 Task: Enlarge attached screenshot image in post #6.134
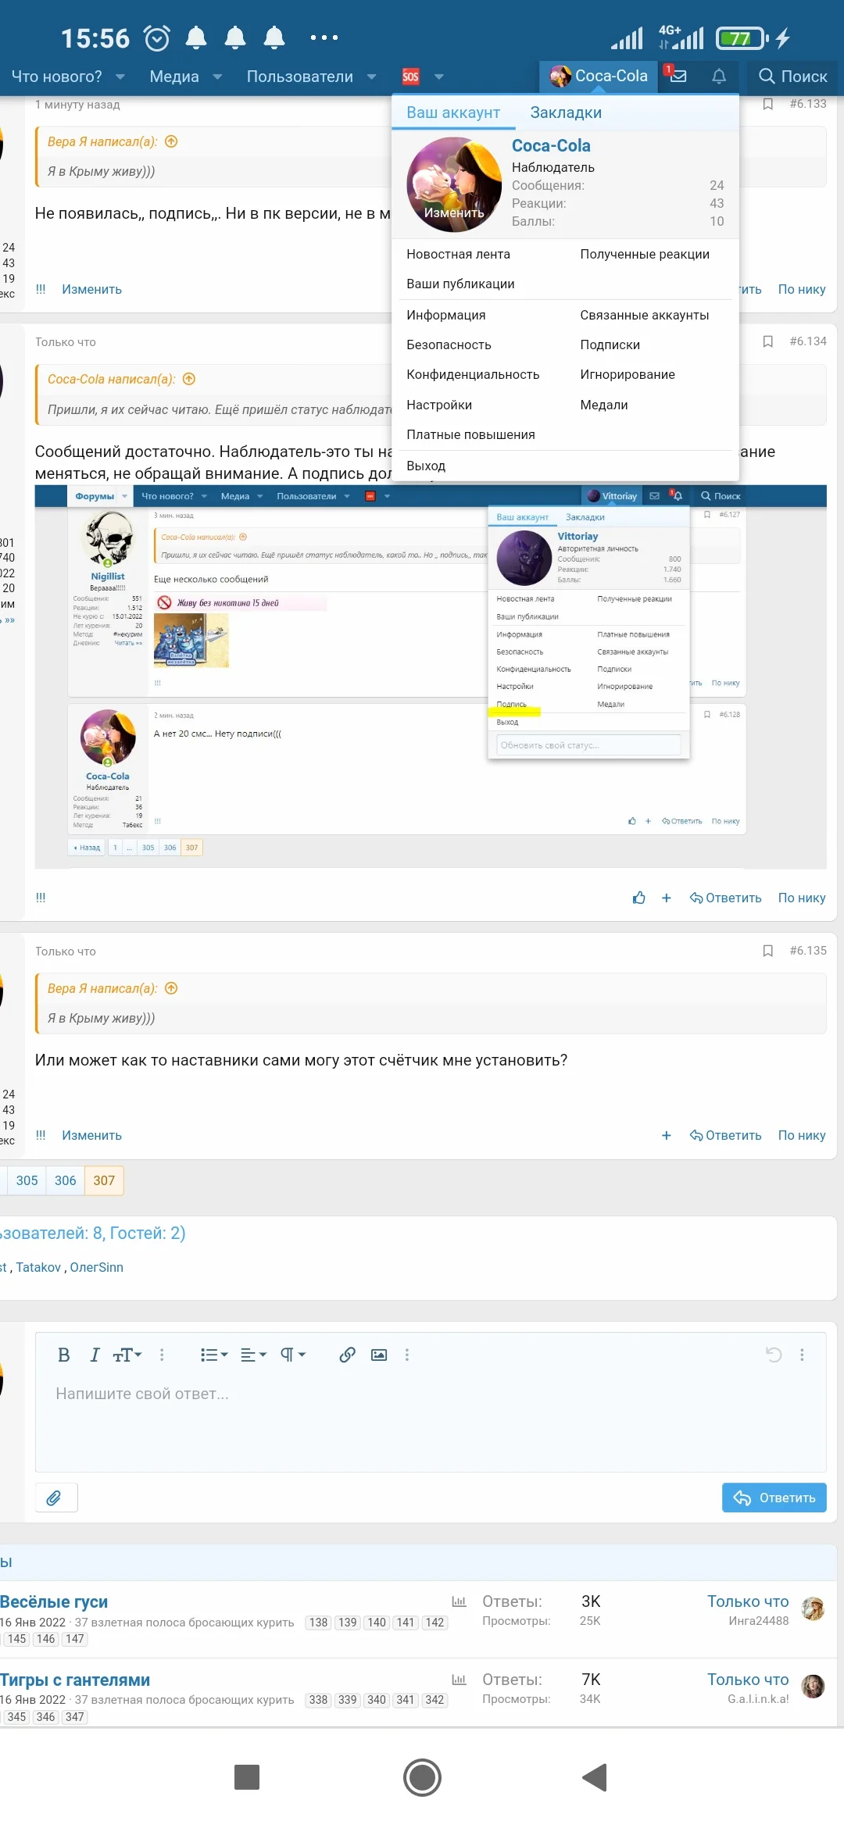coord(431,677)
